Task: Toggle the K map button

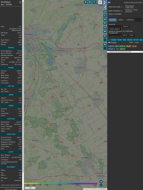Action: click(x=105, y=23)
